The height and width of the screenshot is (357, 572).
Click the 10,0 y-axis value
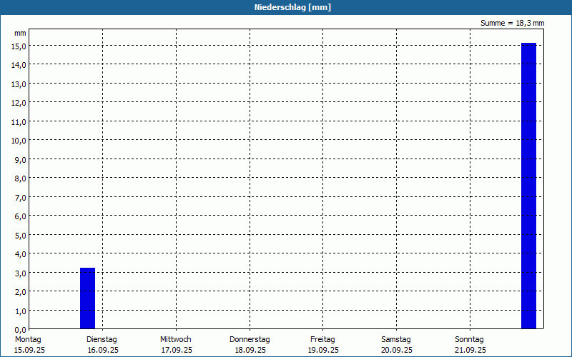[x=19, y=141]
